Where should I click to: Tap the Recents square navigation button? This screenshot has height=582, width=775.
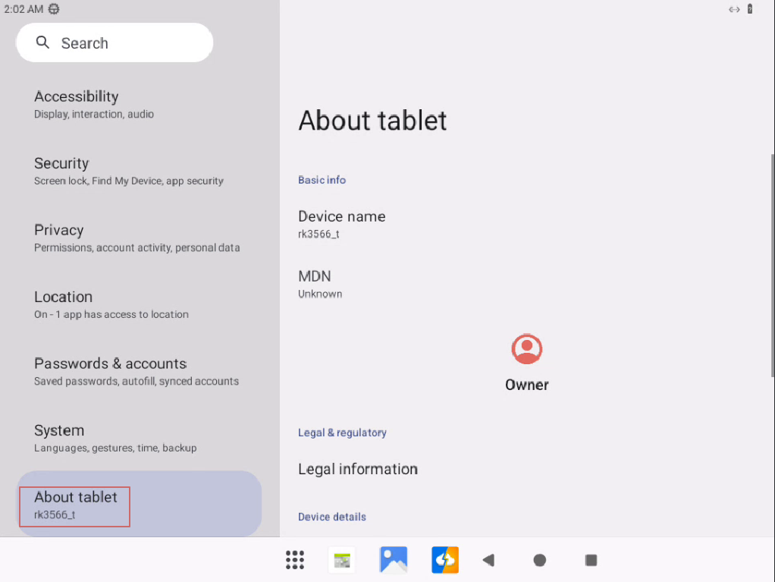(591, 560)
